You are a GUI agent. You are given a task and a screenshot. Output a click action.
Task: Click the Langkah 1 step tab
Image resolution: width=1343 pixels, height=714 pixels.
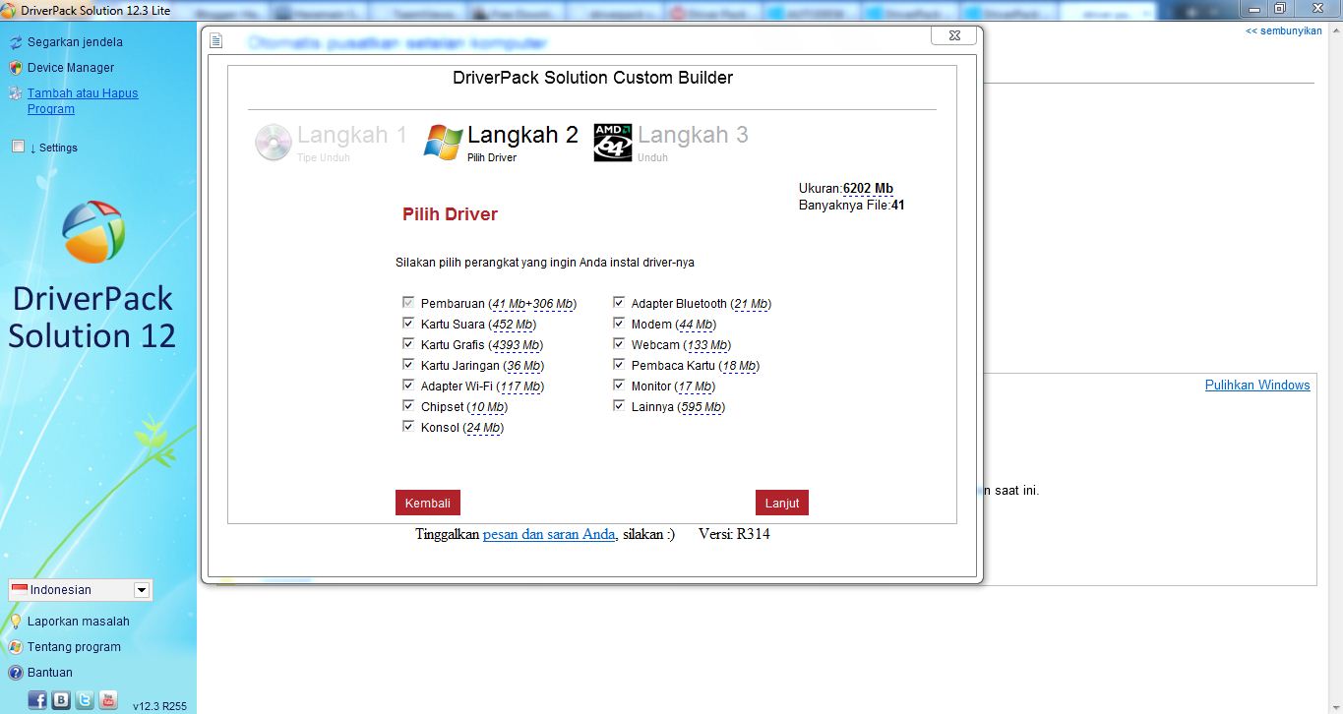pos(332,143)
